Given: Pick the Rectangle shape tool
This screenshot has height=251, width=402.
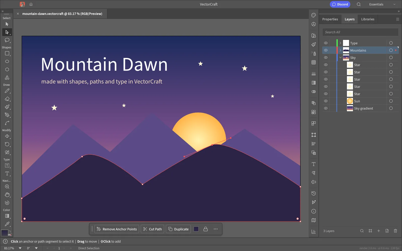Looking at the screenshot, I should click(x=7, y=53).
